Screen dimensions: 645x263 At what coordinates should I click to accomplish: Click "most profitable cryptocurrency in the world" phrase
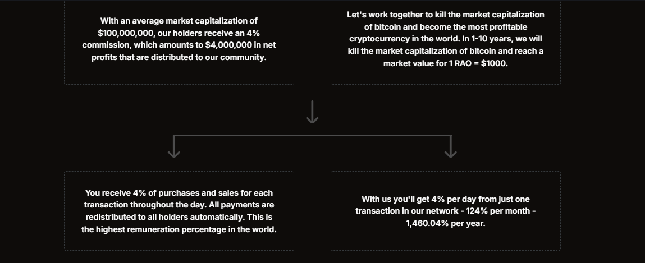point(445,33)
